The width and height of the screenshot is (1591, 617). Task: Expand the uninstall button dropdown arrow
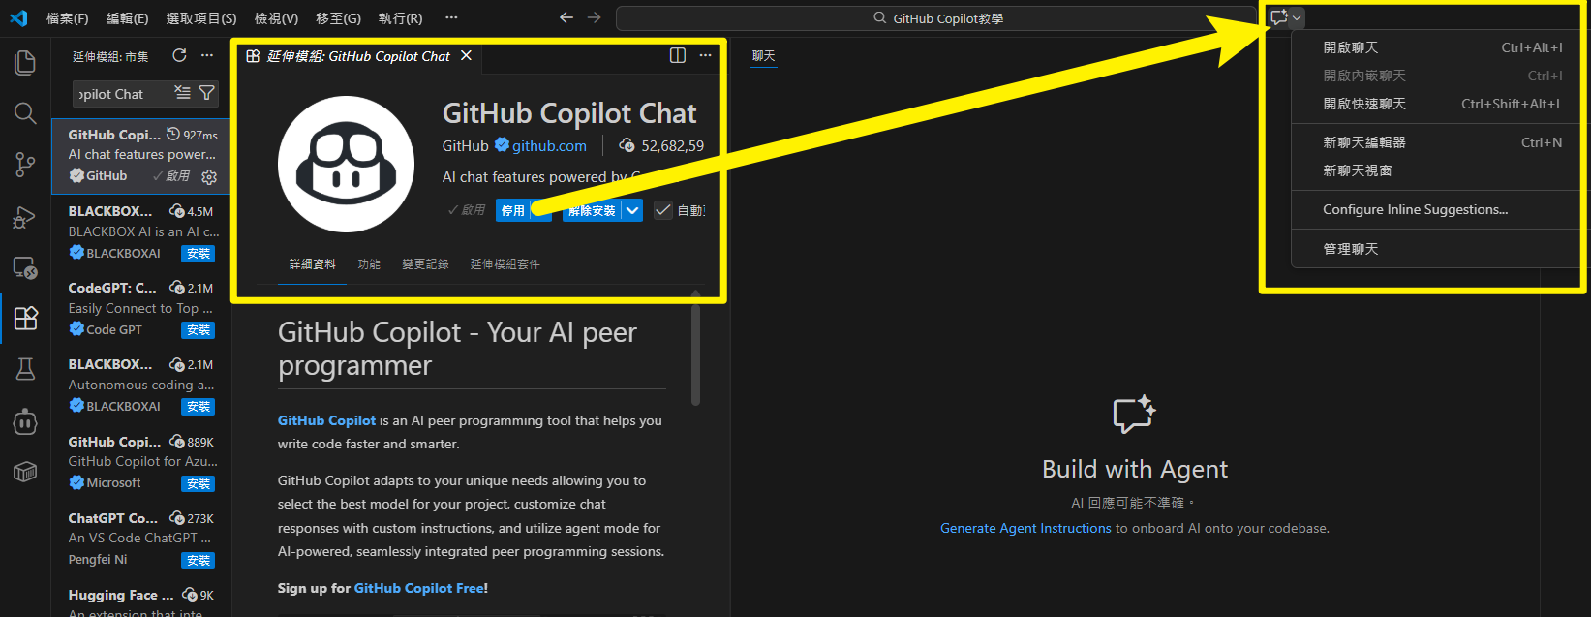(632, 210)
